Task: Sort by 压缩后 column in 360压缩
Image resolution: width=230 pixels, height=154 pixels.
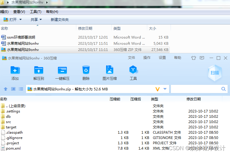Action: (136, 99)
